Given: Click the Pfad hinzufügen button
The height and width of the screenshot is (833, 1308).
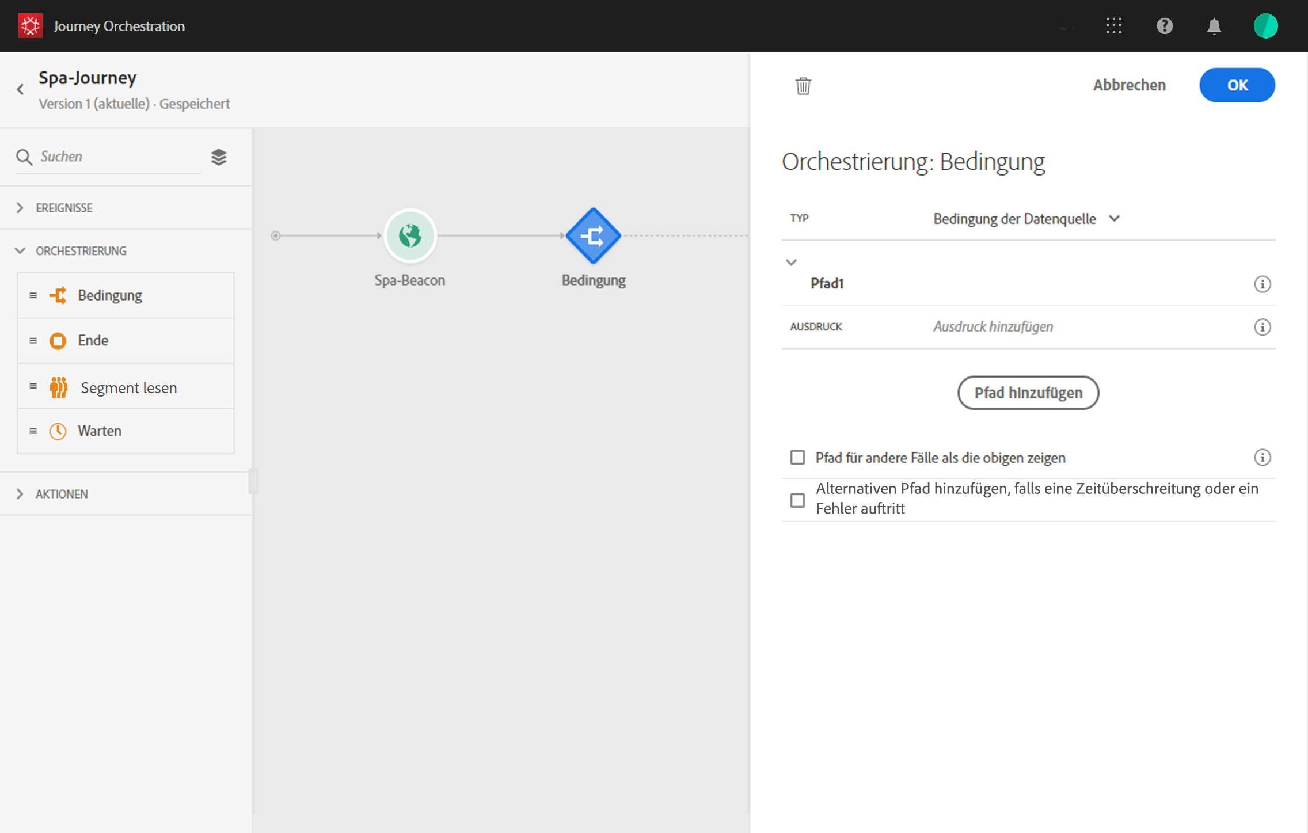Looking at the screenshot, I should point(1028,393).
